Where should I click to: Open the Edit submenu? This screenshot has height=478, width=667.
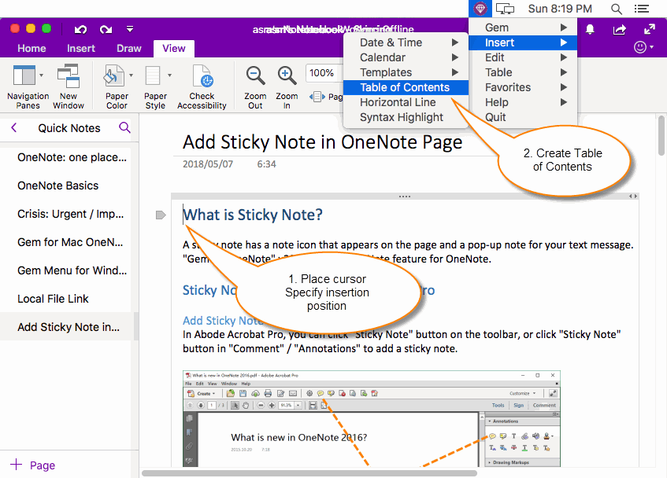[x=523, y=57]
